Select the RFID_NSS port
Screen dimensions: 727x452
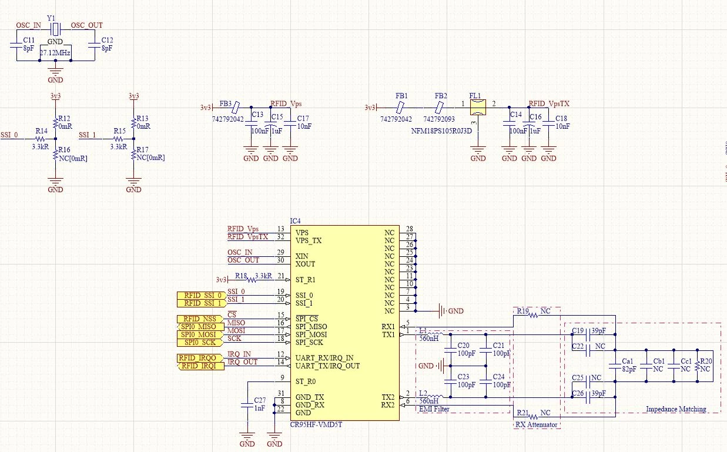pyautogui.click(x=200, y=319)
